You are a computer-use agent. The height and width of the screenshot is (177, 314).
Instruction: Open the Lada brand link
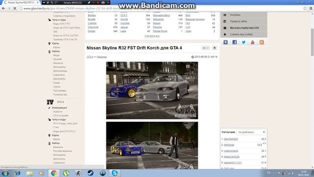123,31
